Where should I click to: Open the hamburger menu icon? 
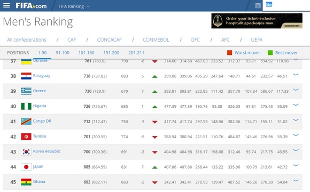(x=6, y=5)
